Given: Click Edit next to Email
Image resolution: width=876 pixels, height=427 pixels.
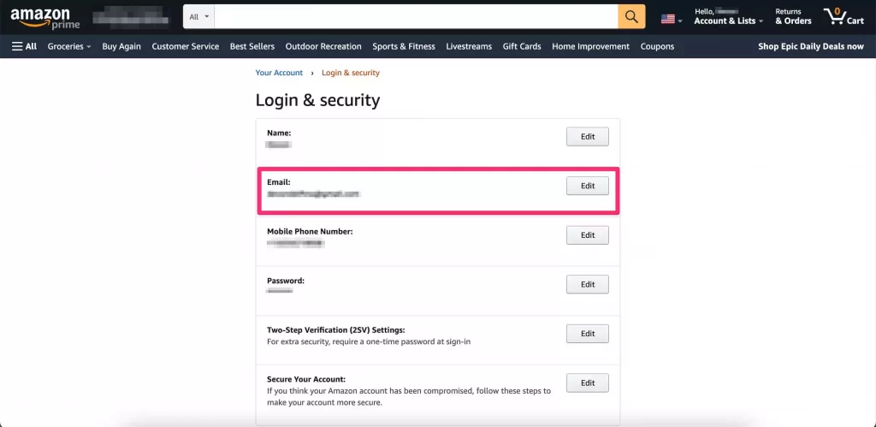Looking at the screenshot, I should pyautogui.click(x=588, y=186).
